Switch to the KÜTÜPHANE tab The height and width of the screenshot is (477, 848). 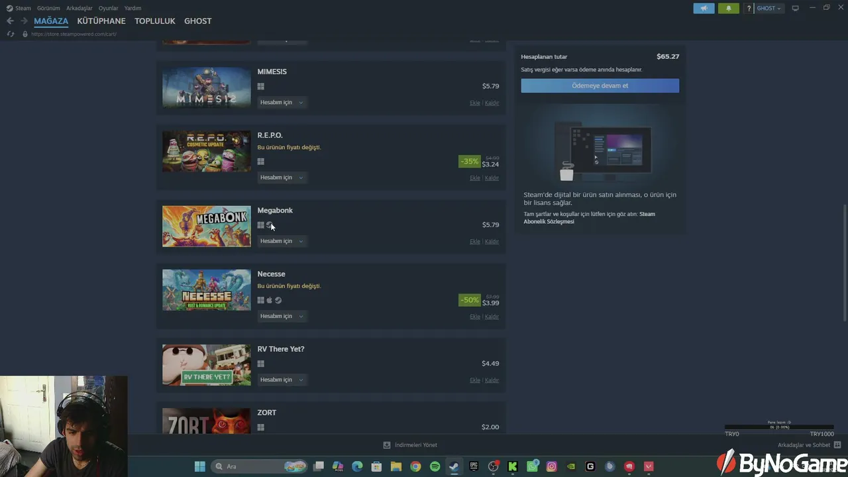101,21
